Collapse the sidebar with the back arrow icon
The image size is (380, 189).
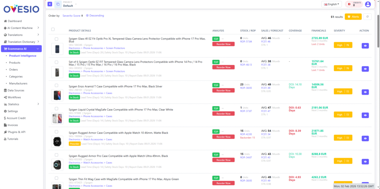click(50, 4)
